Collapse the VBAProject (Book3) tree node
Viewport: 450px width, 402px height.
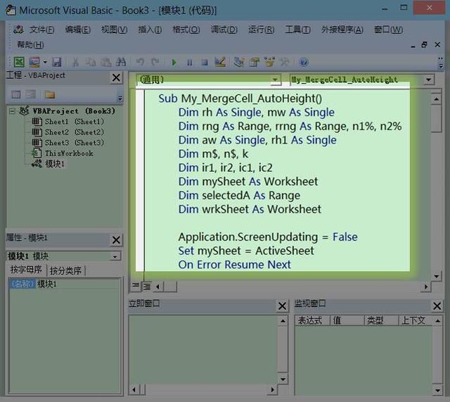tap(12, 111)
